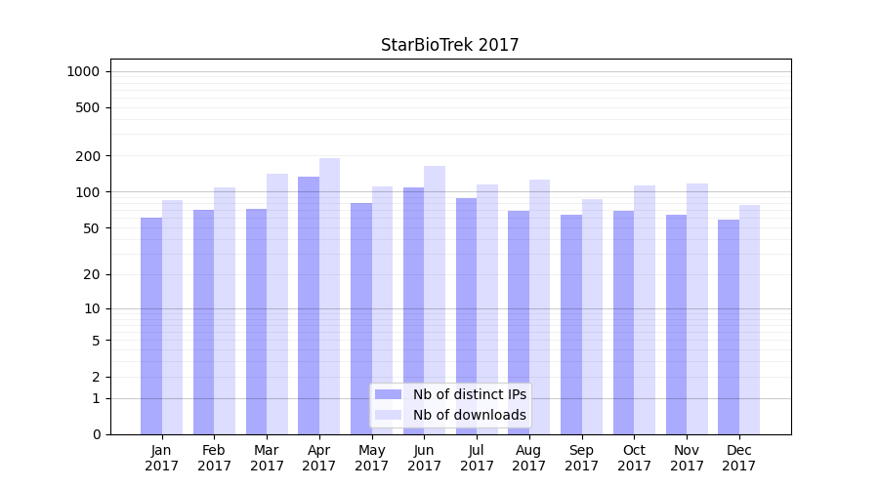Pick the March 2017 downloads bar
The height and width of the screenshot is (488, 879).
click(277, 303)
